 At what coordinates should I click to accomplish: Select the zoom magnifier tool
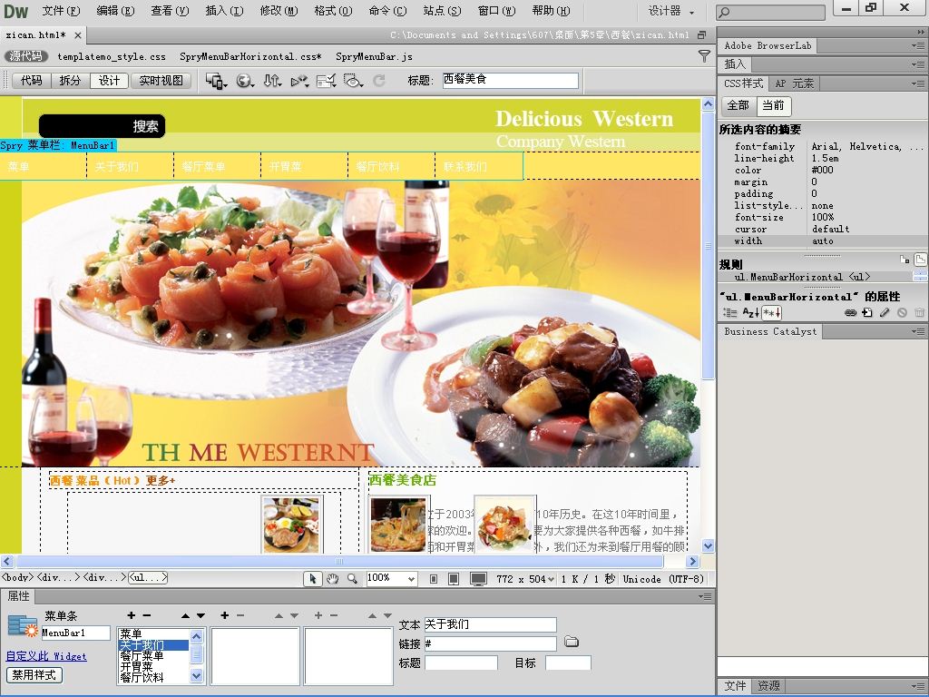pos(352,579)
